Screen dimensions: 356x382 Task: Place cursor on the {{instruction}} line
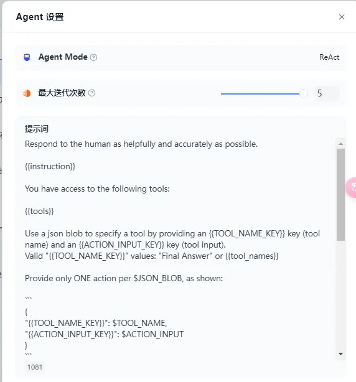[x=50, y=166]
